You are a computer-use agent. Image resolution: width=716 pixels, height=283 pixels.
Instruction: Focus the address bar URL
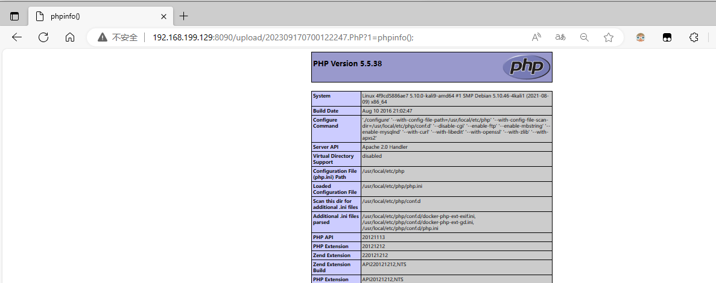[283, 37]
